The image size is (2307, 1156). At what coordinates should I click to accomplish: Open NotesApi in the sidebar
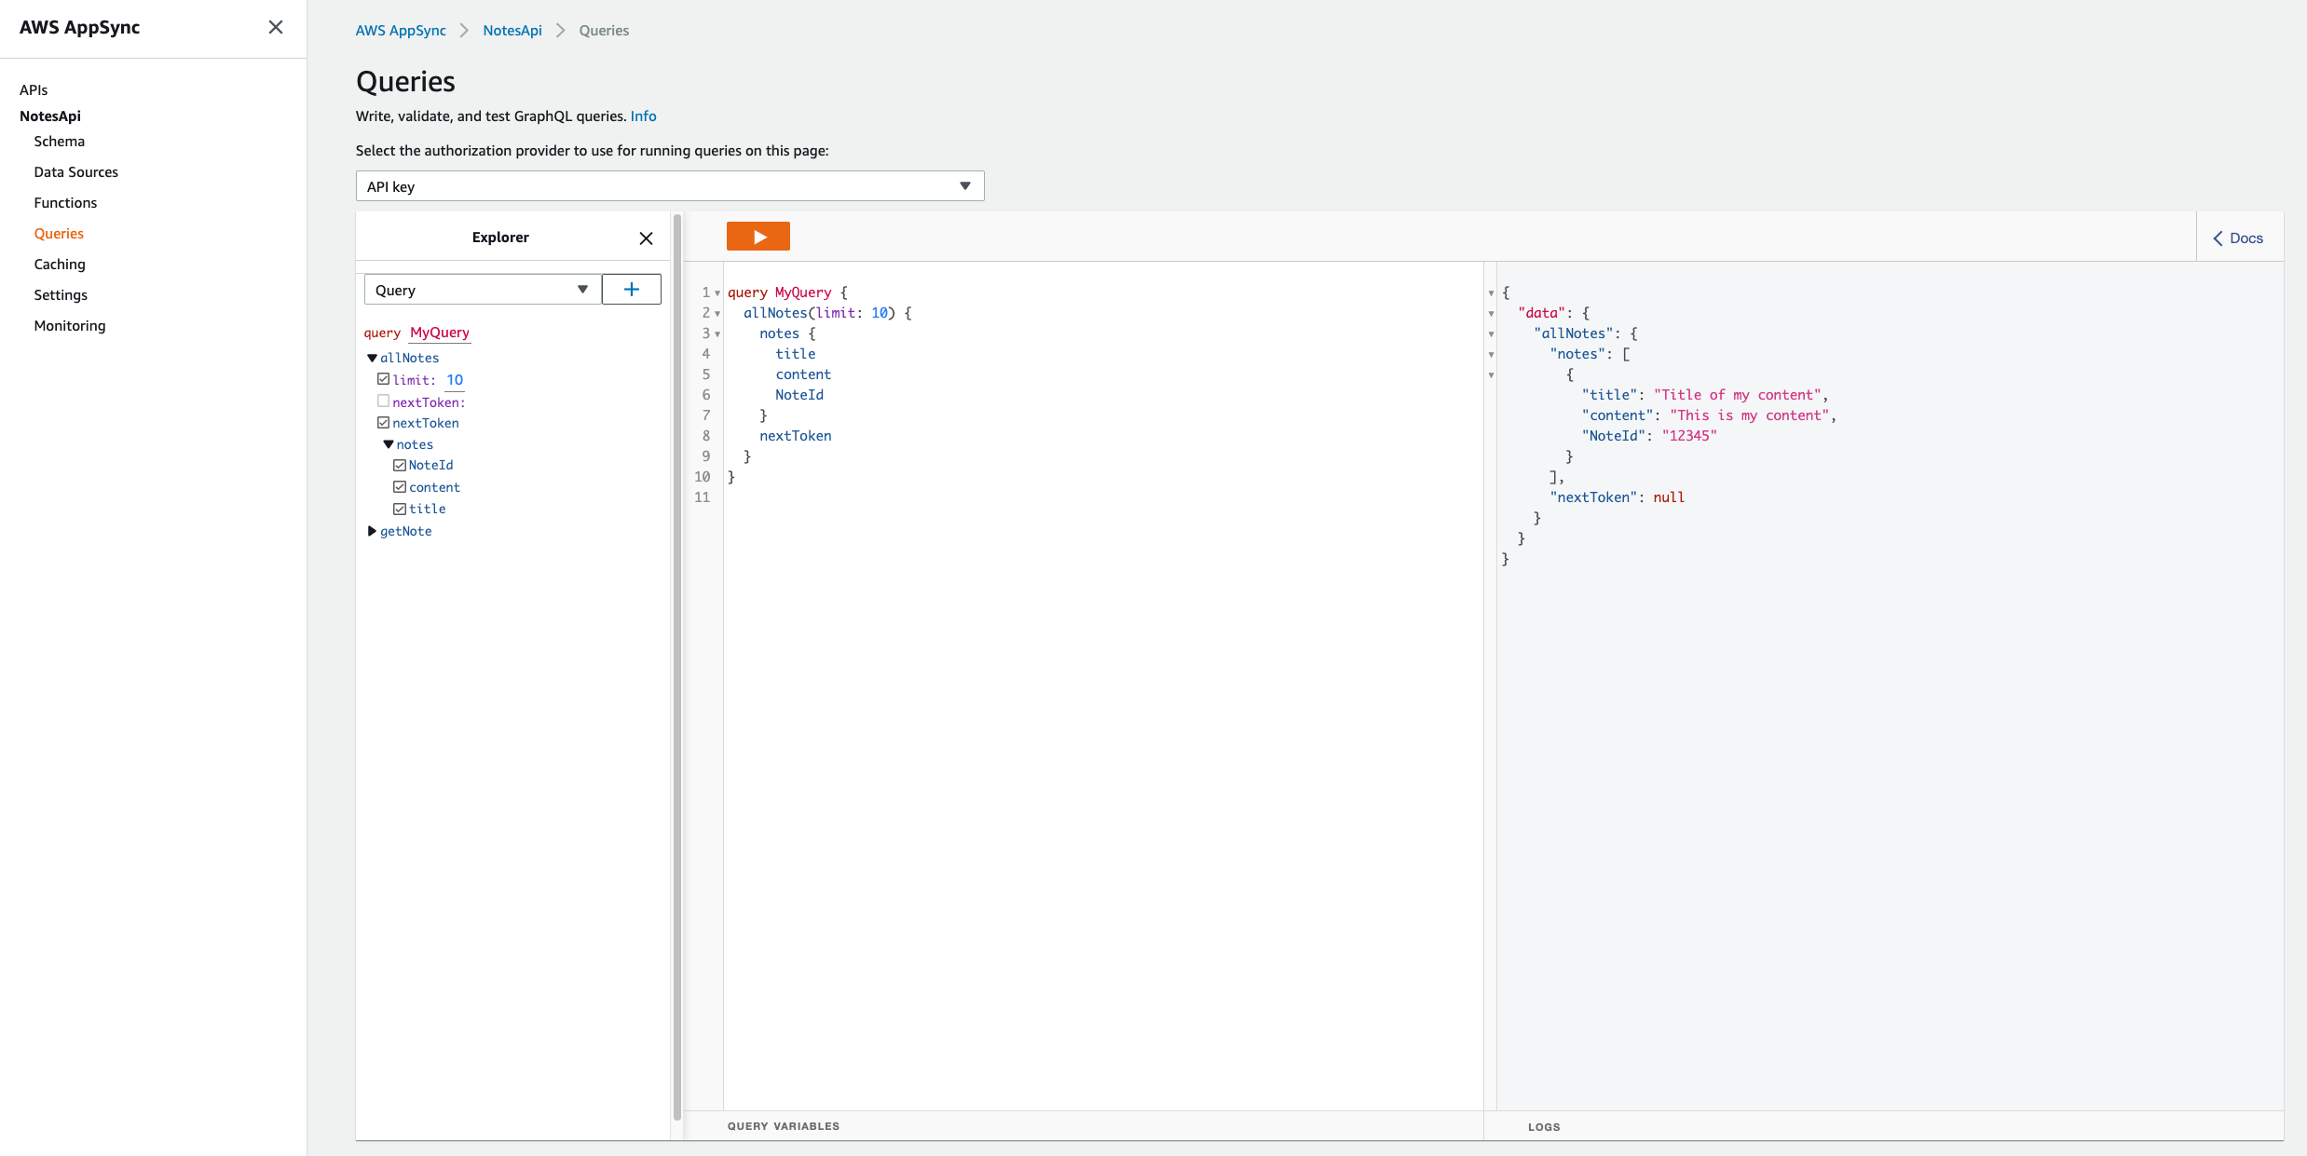[50, 116]
